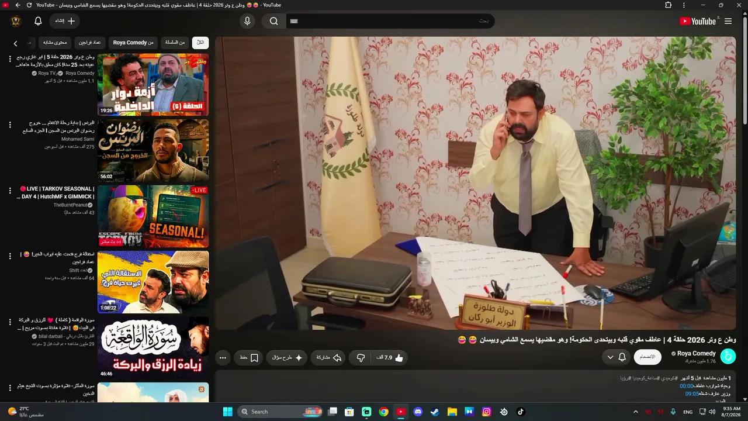Switch the ENG input language
Screen dimensions: 748x421
pos(688,412)
